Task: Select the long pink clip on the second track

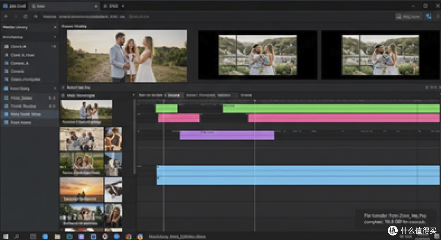Action: coord(344,118)
